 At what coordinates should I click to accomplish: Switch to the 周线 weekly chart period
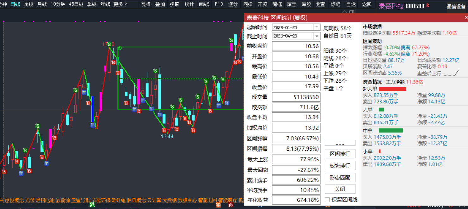pyautogui.click(x=29, y=4)
